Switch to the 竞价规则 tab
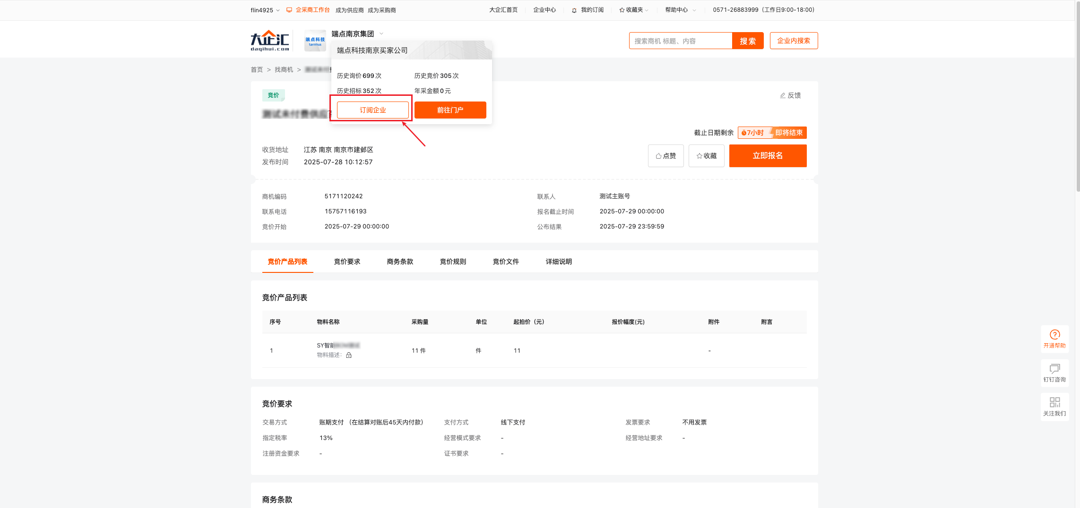The width and height of the screenshot is (1080, 508). coord(452,262)
